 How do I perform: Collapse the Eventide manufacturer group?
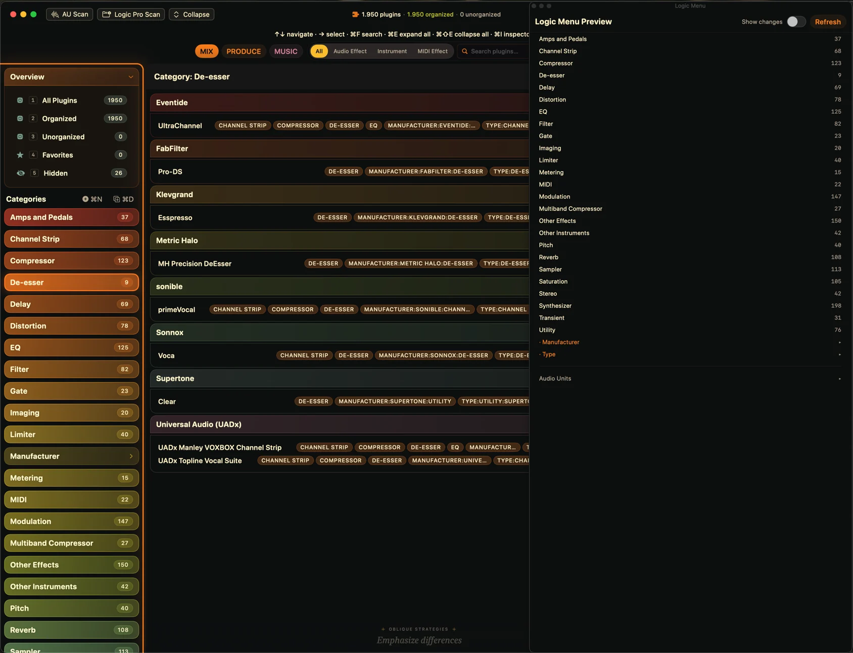coord(340,103)
